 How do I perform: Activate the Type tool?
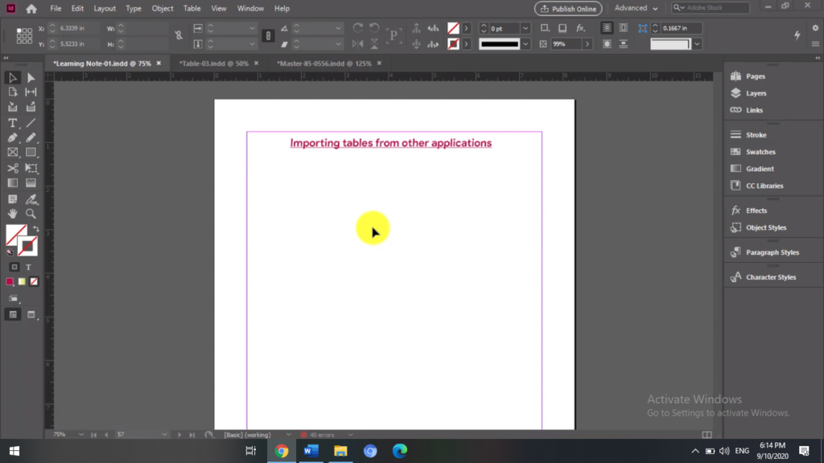(x=13, y=123)
